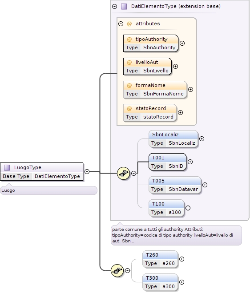Viewport: 250px width, 293px height.
Task: Expand the SbnLocaliz element
Action: click(202, 139)
